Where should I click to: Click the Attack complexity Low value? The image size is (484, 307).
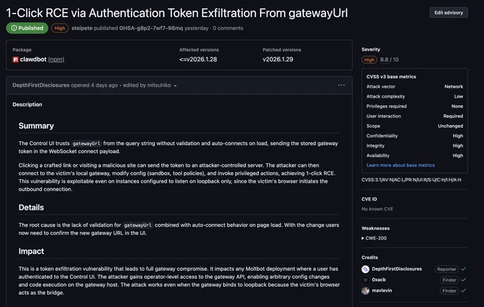458,97
